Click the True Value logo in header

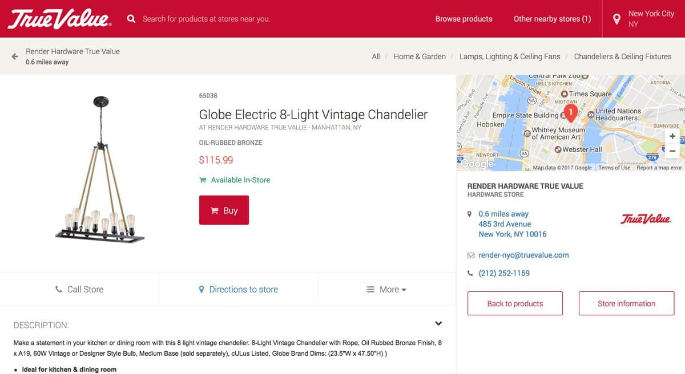[59, 19]
